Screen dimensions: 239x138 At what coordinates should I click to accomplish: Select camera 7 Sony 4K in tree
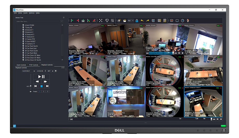pos(28,27)
